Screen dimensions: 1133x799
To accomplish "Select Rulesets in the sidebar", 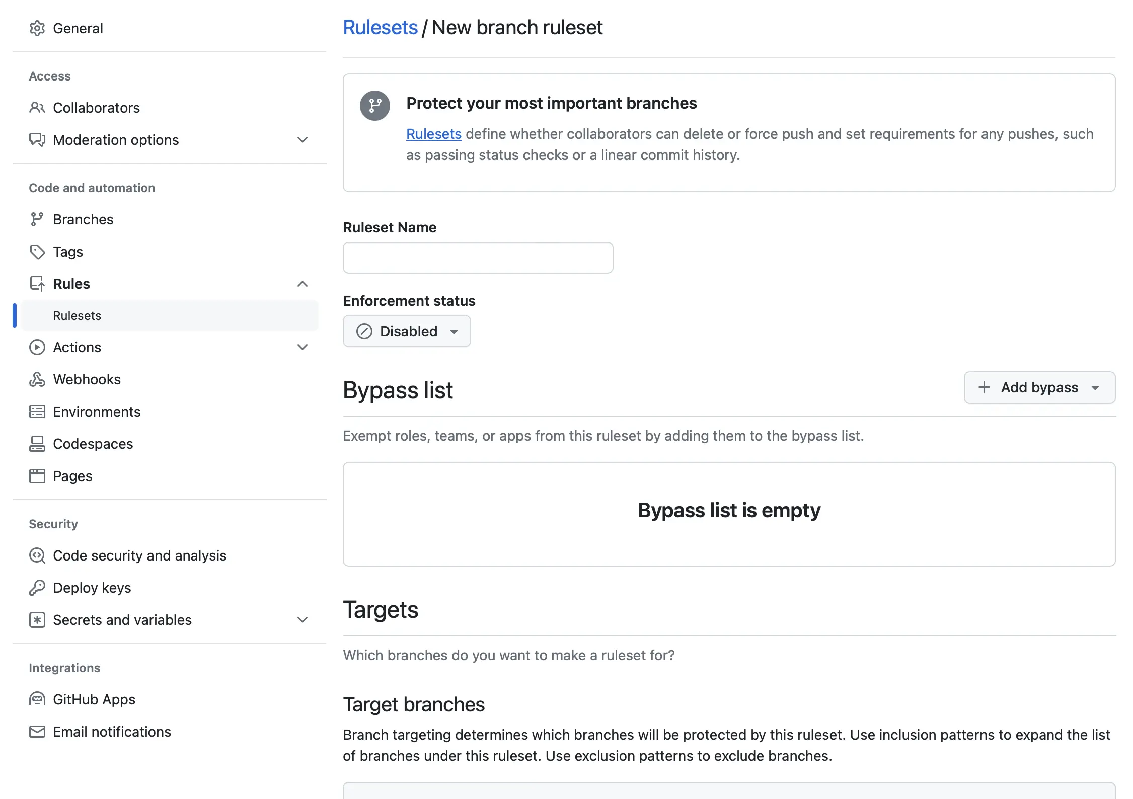I will (x=77, y=315).
